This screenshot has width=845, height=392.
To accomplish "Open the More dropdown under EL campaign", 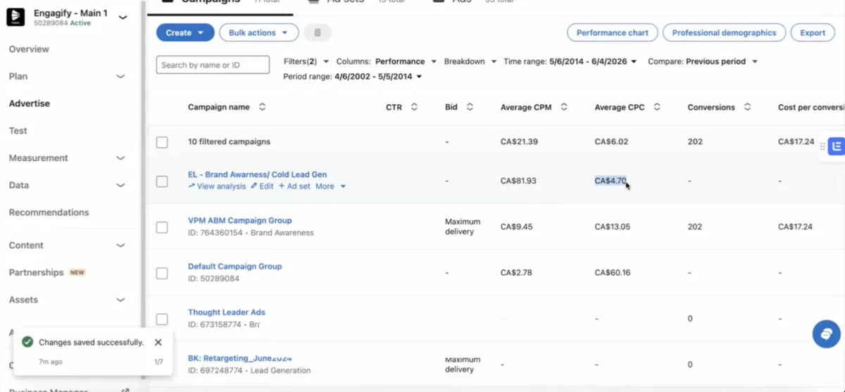I will pos(330,186).
